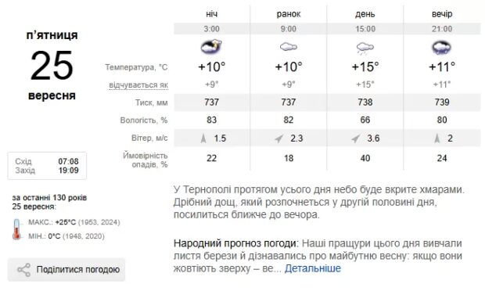Image resolution: width=485 pixels, height=291 pixels.
Task: Click the share icon beside Поділитися погодою
Action: [23, 270]
